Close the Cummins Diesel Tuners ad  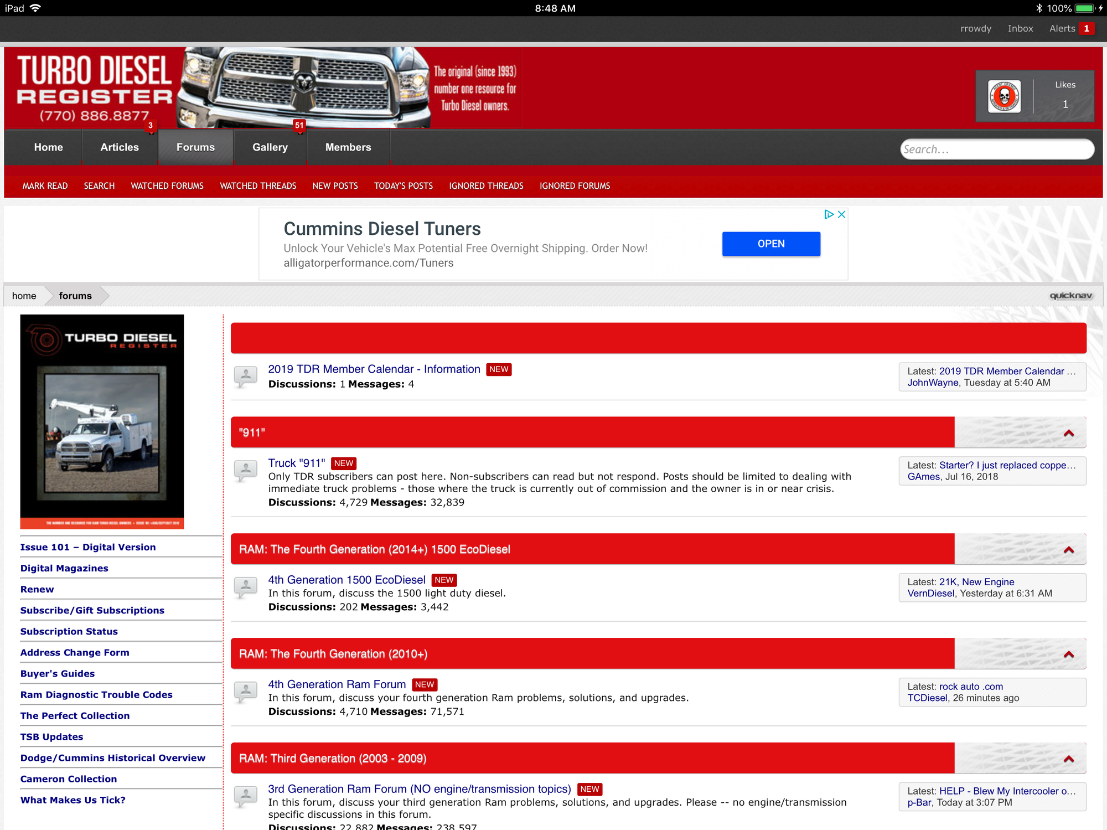tap(841, 214)
